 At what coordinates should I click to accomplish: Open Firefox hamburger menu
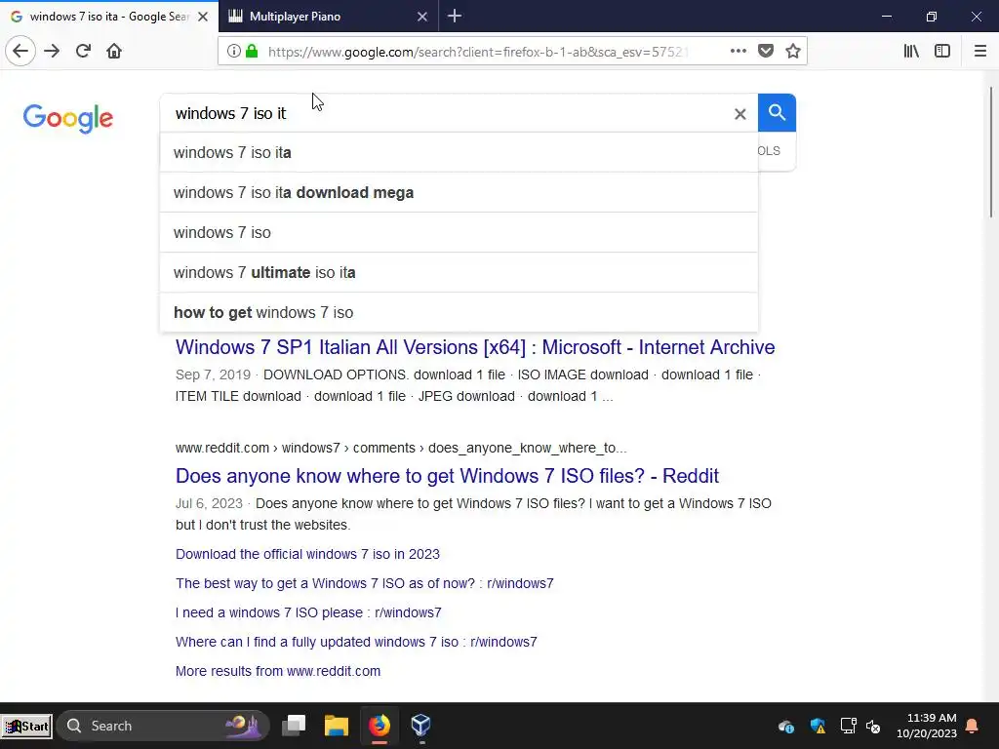(x=979, y=51)
